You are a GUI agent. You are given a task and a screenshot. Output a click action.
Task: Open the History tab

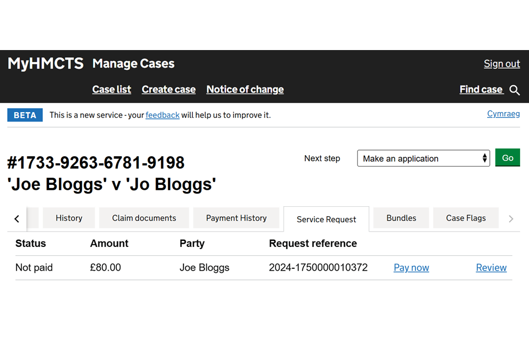[69, 218]
